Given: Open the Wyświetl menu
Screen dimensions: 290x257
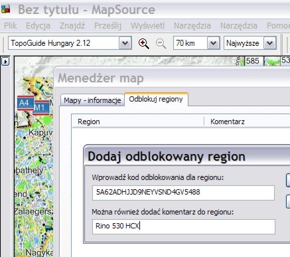Looking at the screenshot, I should 147,26.
